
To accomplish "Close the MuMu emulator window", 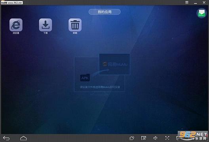I will pyautogui.click(x=204, y=2).
